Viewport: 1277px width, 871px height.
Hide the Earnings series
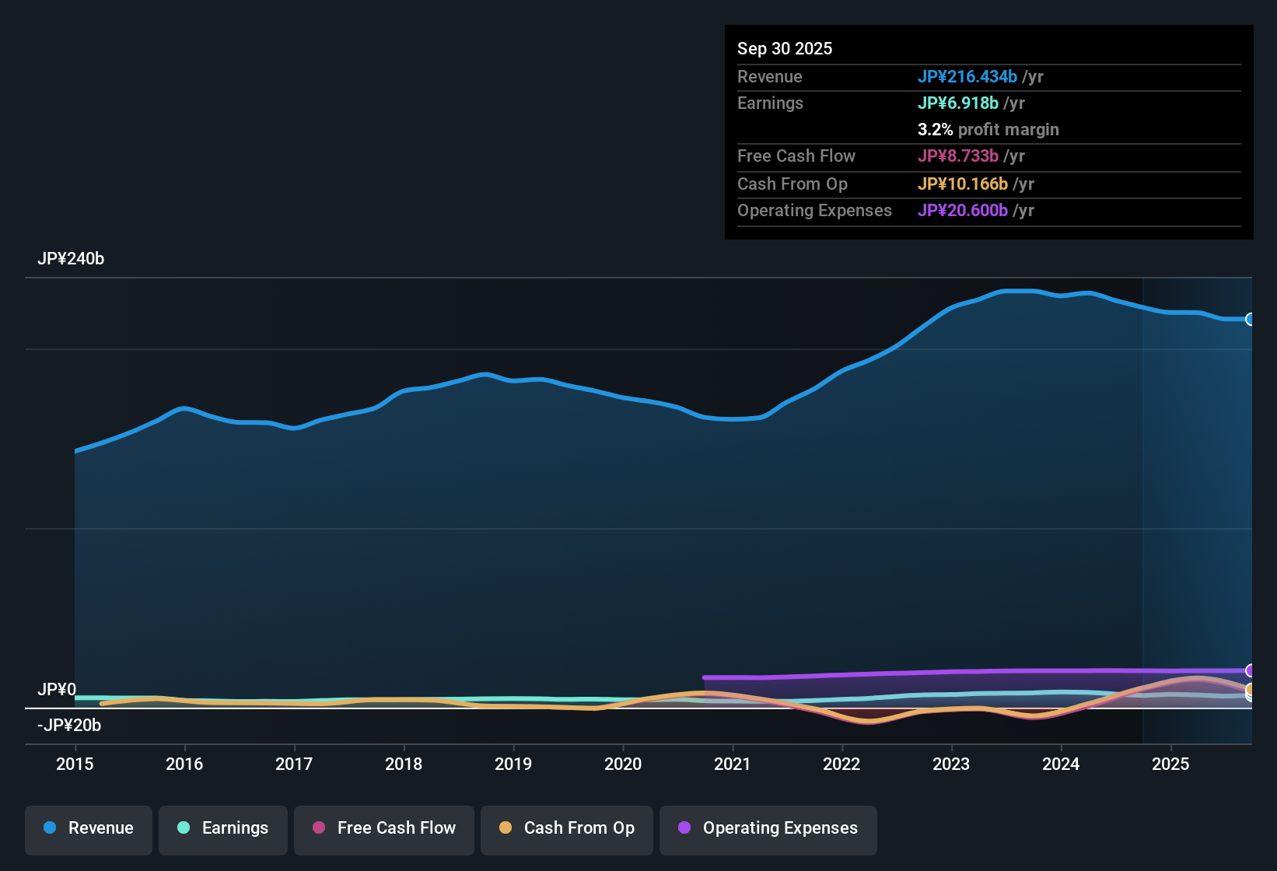coord(223,828)
